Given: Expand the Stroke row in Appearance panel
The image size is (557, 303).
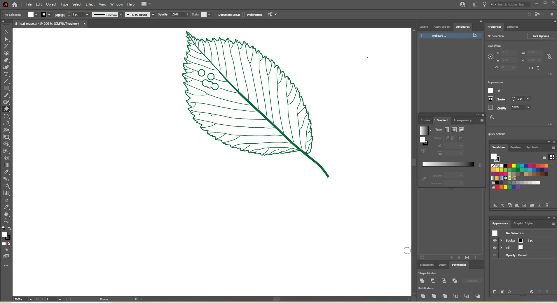Looking at the screenshot, I should click(x=501, y=240).
